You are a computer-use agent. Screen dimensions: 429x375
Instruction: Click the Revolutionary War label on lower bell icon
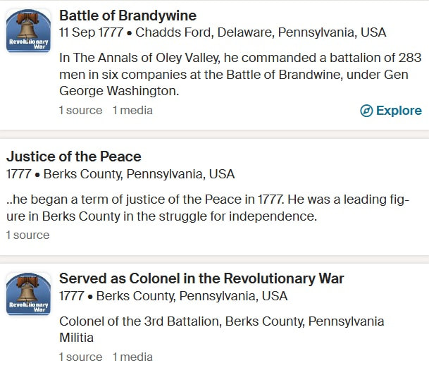(29, 307)
